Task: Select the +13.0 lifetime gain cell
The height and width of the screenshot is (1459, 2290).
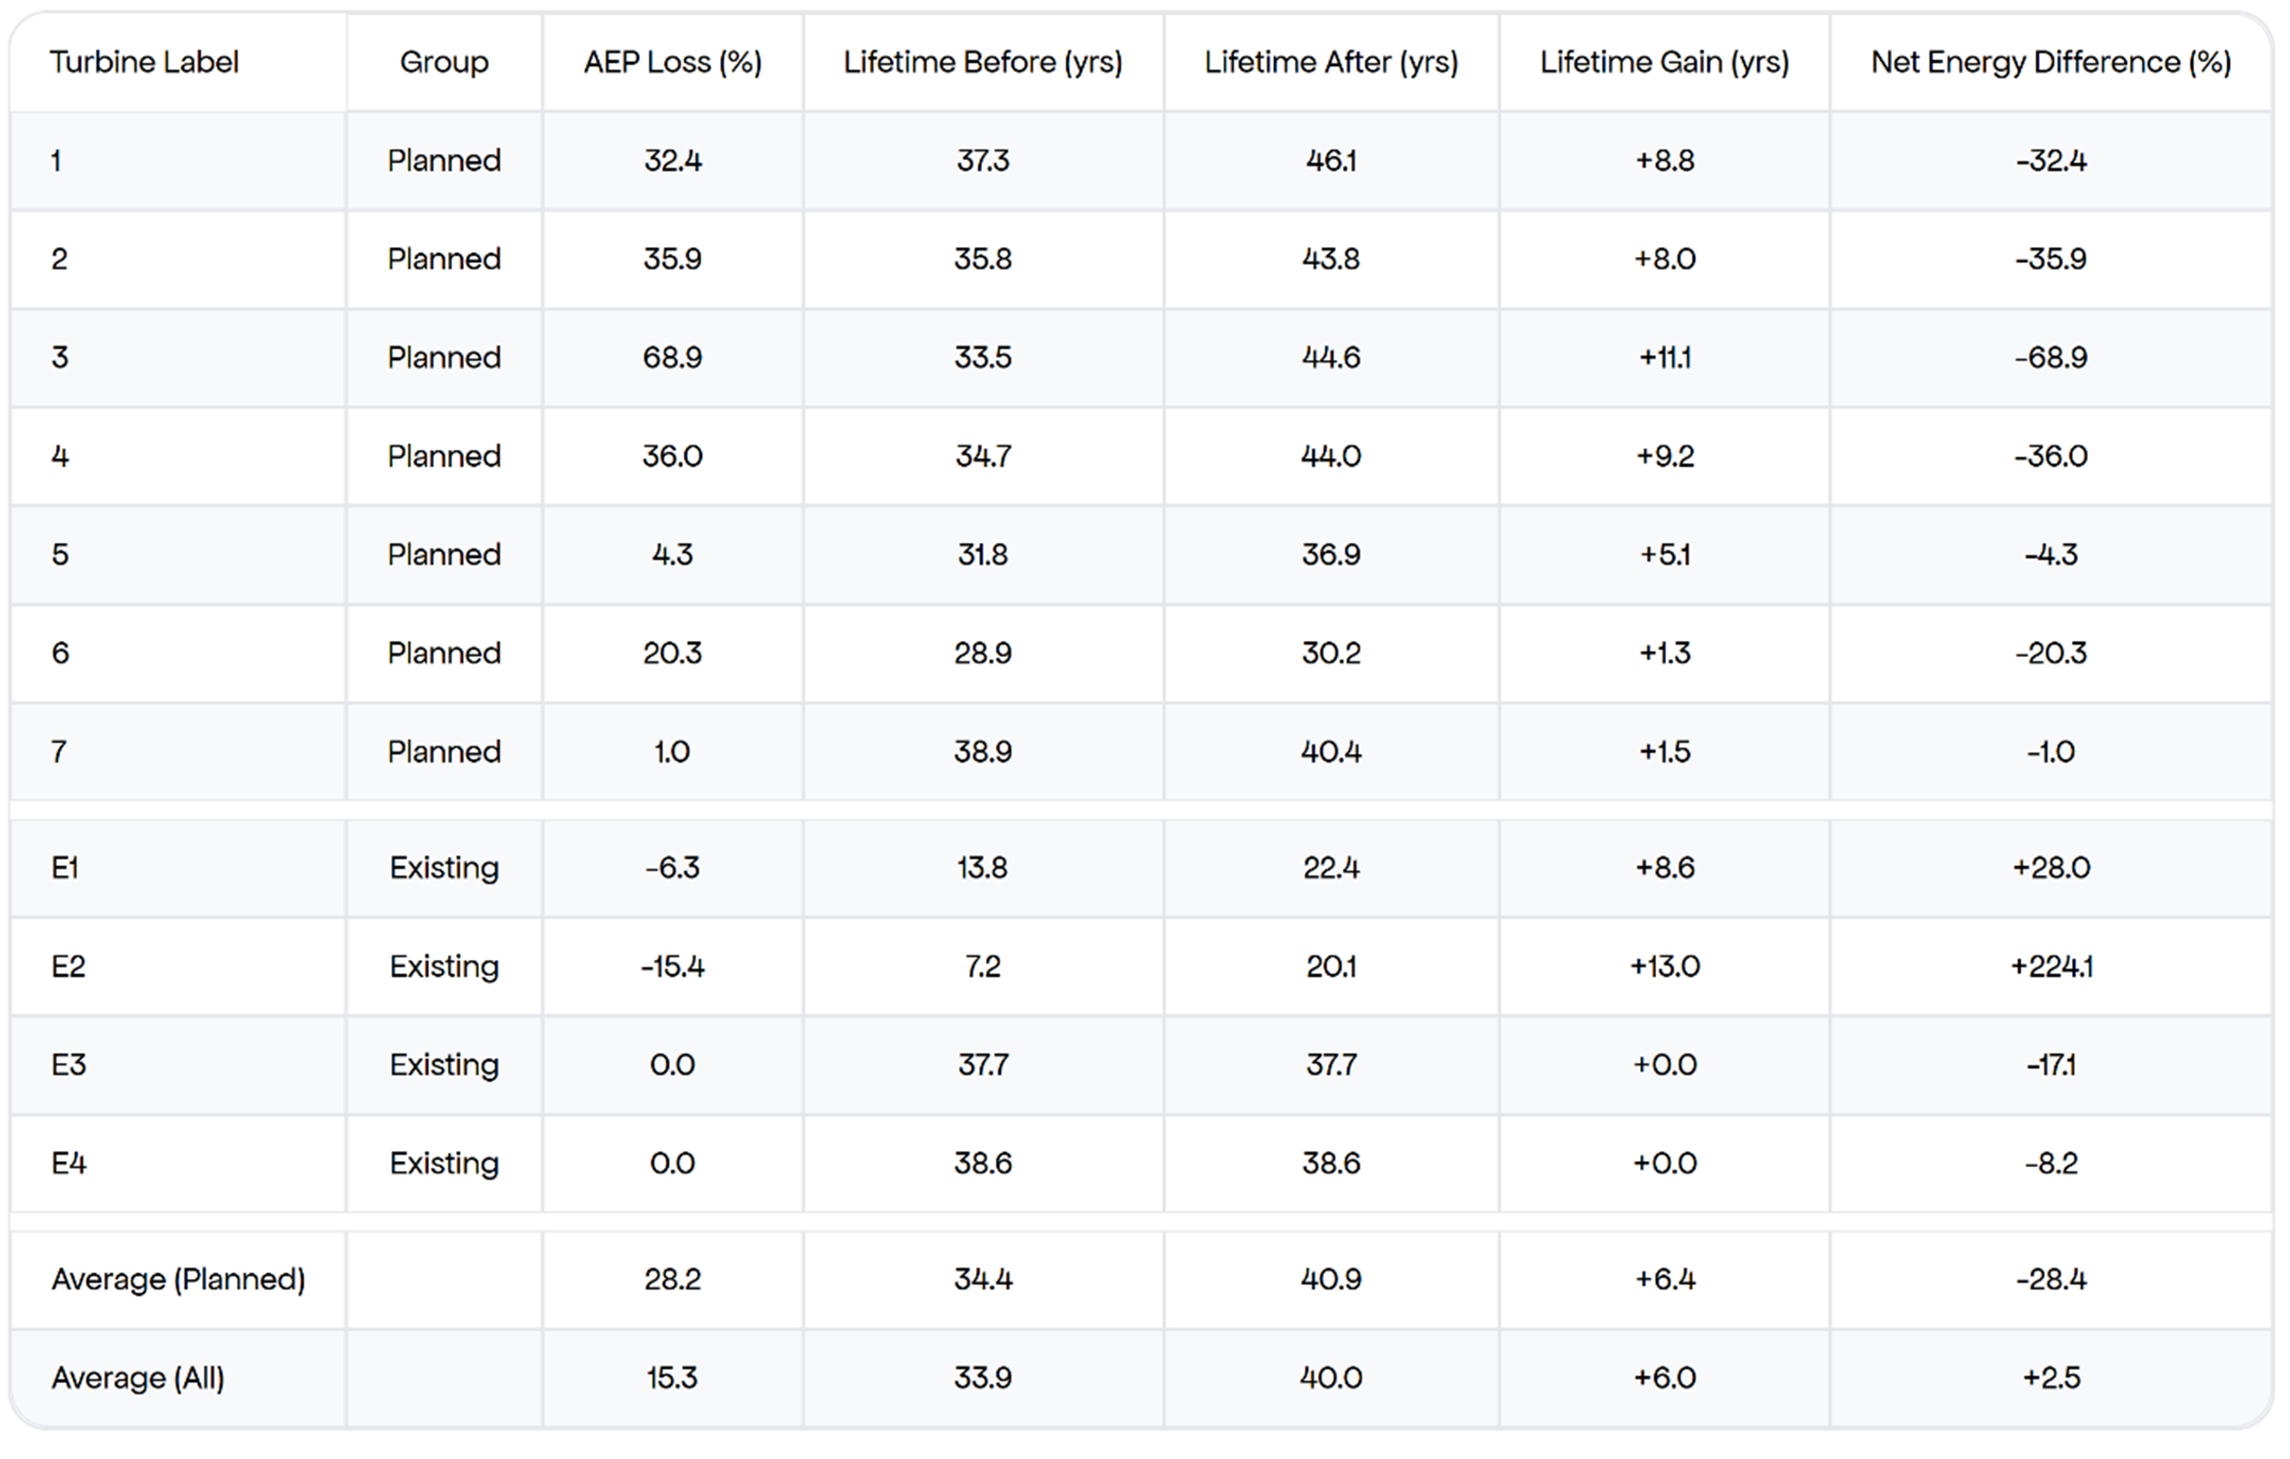Action: click(1664, 966)
